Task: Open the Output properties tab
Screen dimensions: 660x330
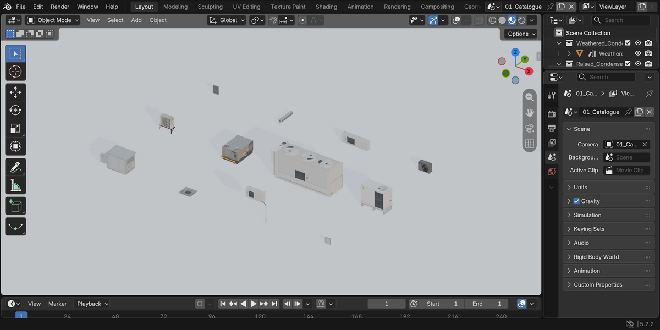Action: 552,128
